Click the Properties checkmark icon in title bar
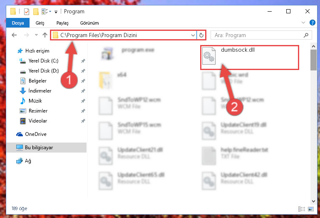This screenshot has width=320, height=218. pos(27,12)
